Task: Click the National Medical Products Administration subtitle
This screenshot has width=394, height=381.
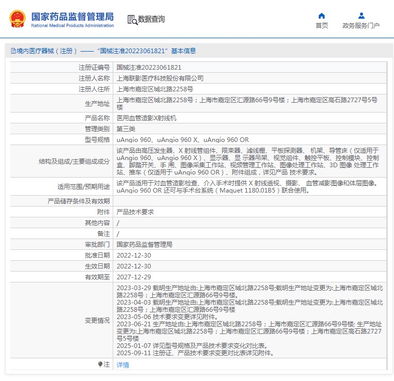Action: pos(72,25)
